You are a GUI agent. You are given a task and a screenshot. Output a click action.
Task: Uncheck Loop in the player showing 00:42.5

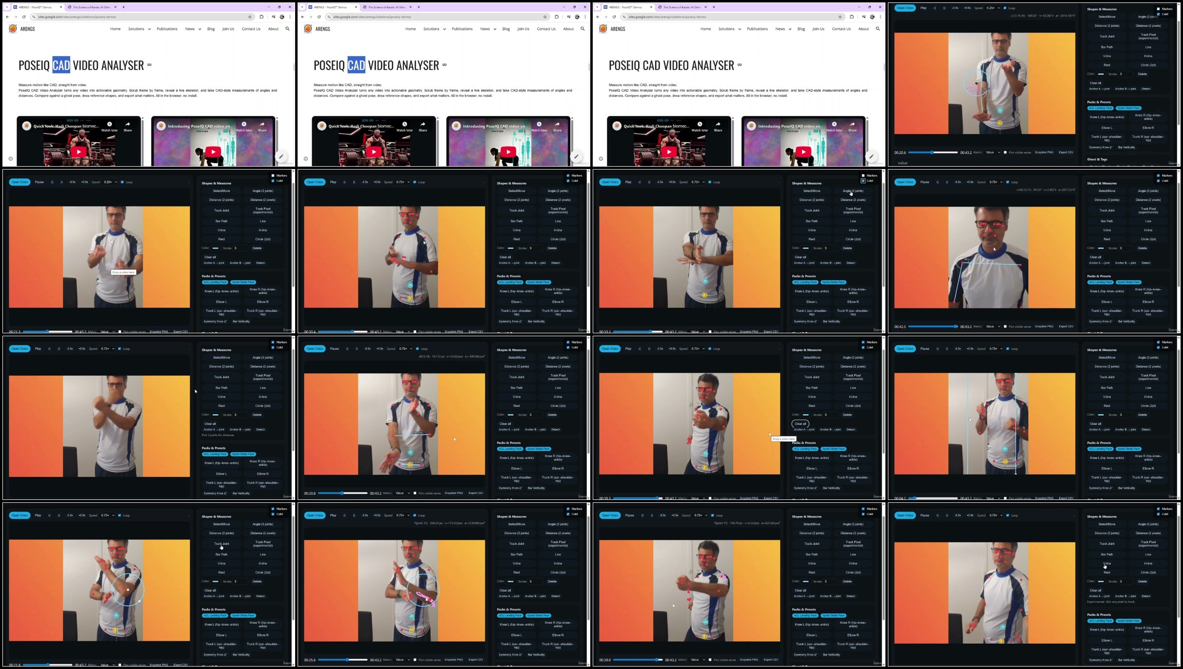click(x=1007, y=182)
